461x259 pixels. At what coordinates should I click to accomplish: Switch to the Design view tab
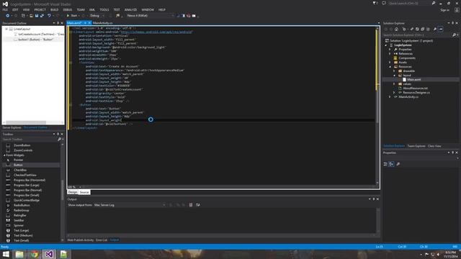coord(73,192)
